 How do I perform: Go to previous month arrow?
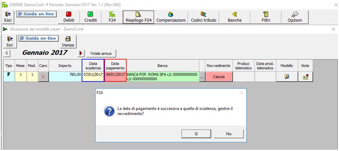coord(7,53)
